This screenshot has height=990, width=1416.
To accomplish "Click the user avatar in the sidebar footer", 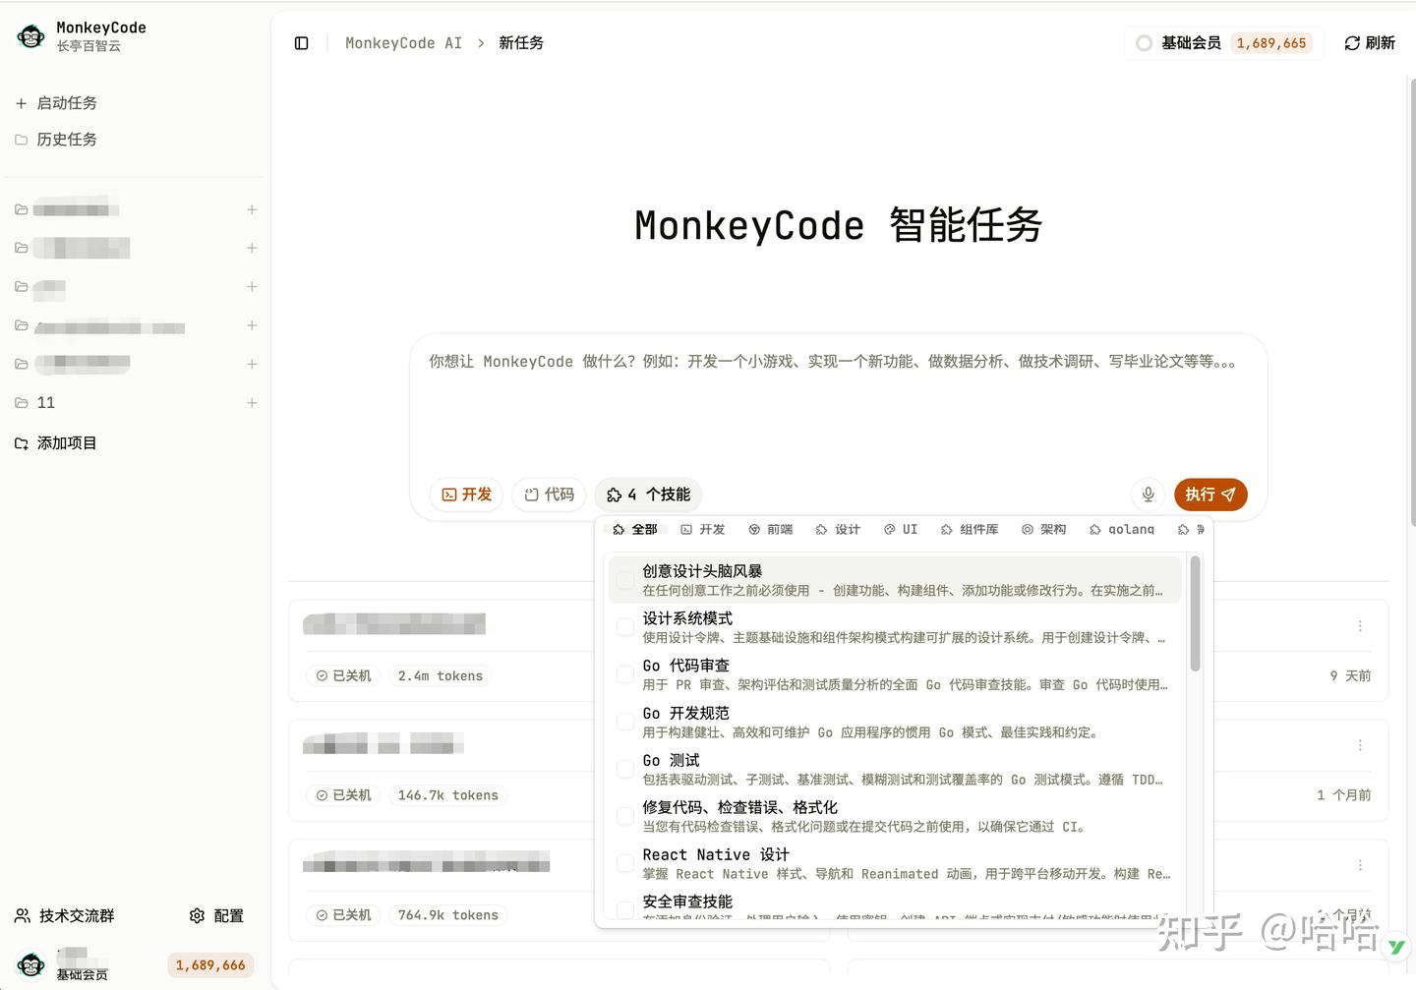I will point(31,965).
